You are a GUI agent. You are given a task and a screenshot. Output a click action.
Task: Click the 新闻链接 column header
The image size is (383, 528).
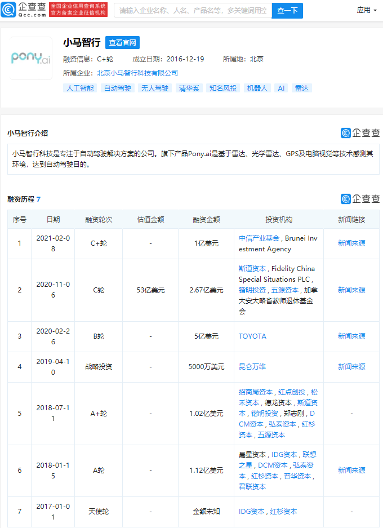351,220
